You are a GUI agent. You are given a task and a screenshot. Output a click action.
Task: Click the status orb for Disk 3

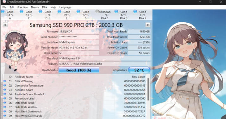[x=116, y=11]
